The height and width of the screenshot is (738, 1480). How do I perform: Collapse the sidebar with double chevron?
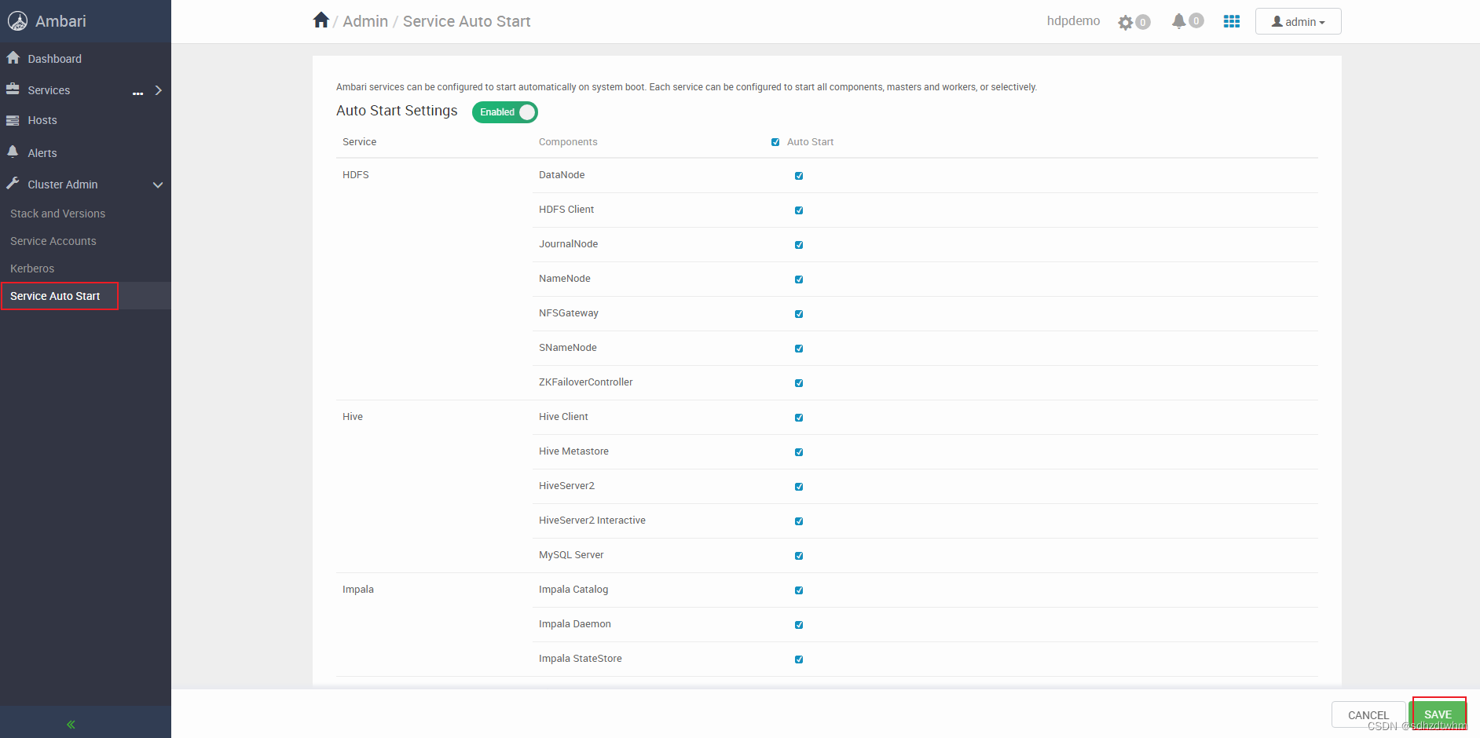(71, 725)
